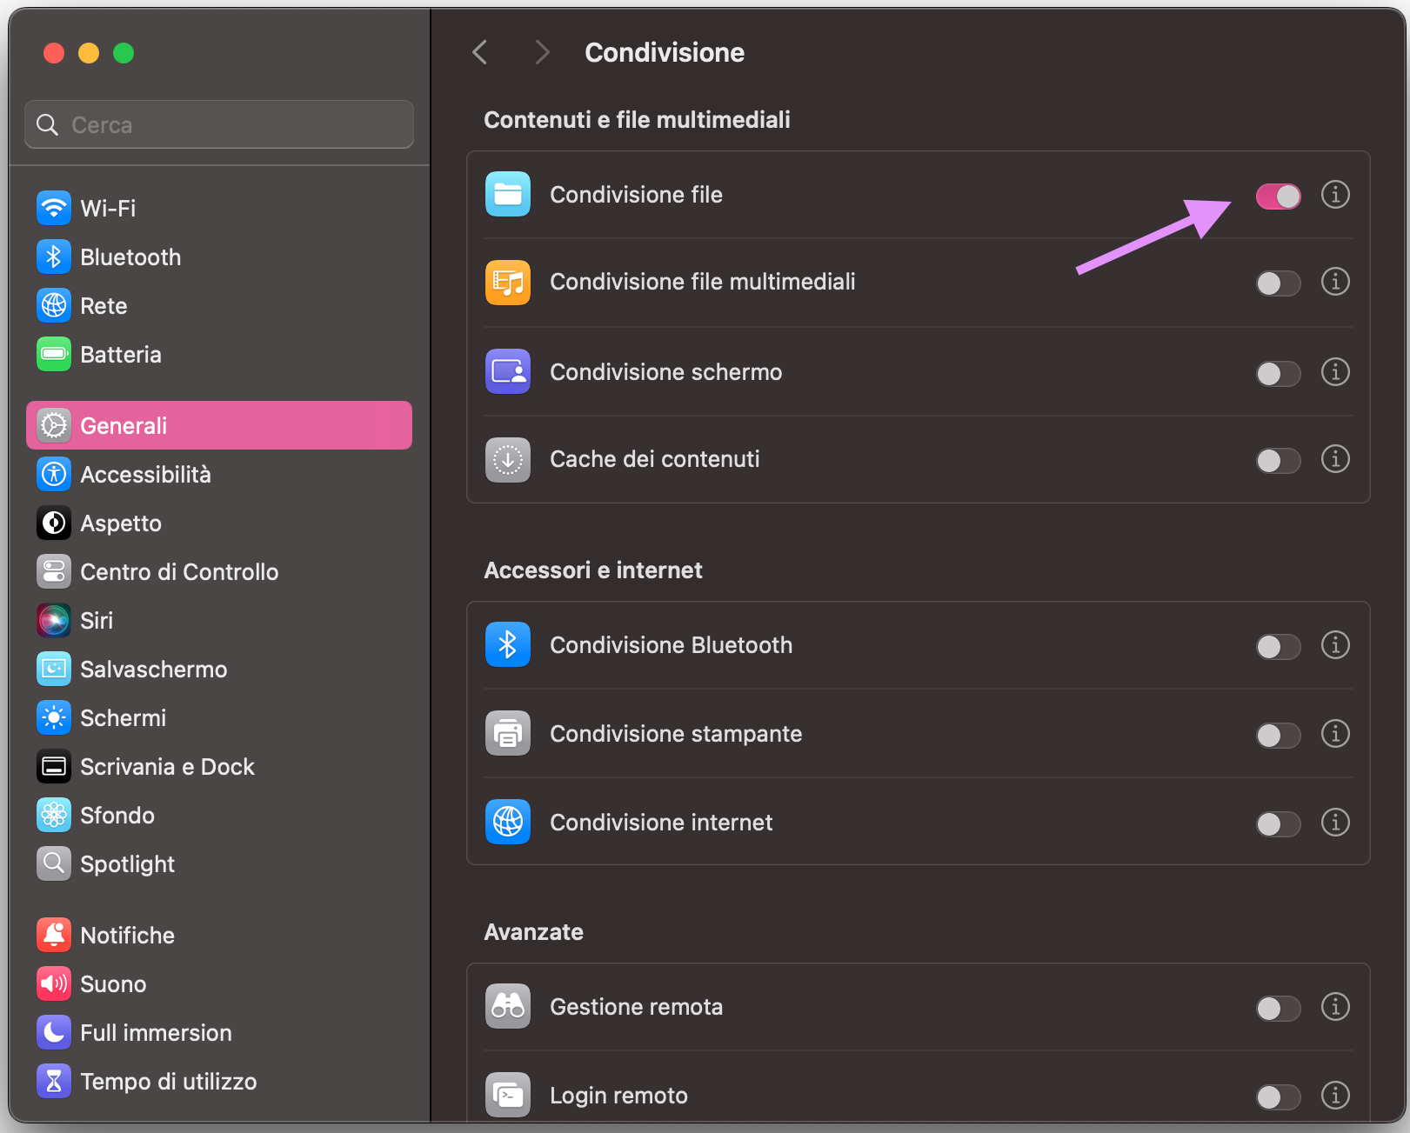The image size is (1410, 1133).
Task: Enable the Cache dei contenuti switch
Action: click(1278, 460)
